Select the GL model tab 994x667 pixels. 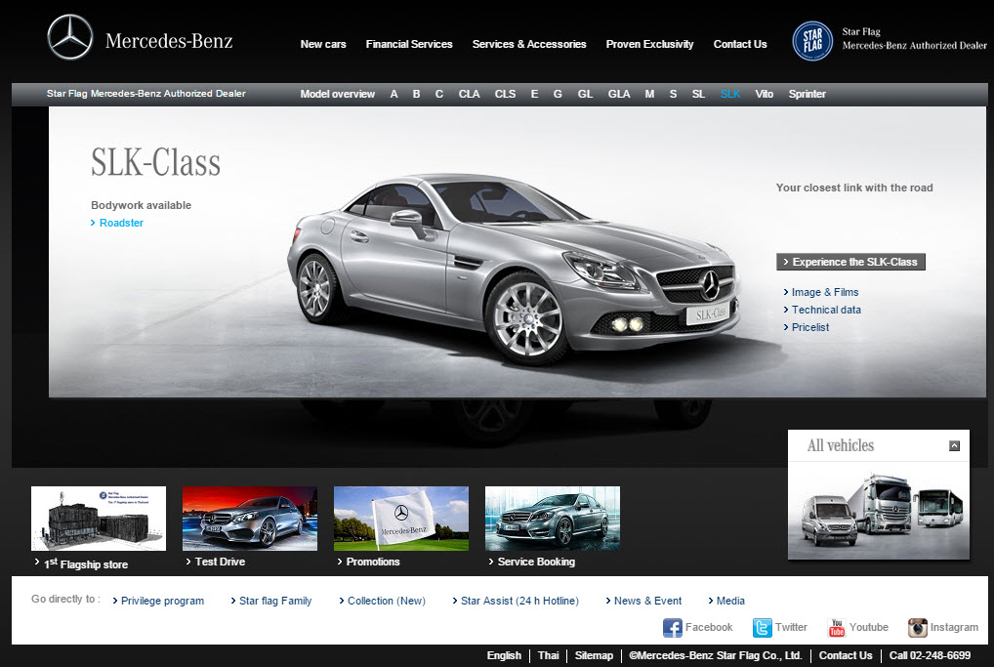(585, 94)
